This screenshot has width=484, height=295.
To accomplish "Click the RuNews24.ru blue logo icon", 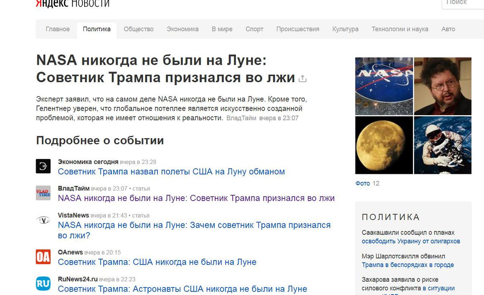I will [x=43, y=283].
